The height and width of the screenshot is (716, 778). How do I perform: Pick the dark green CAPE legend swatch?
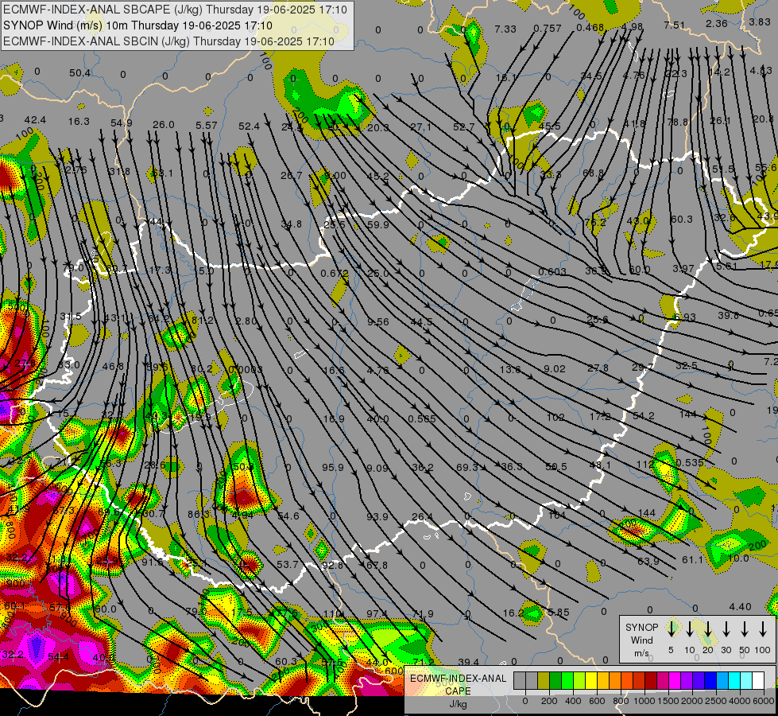pyautogui.click(x=555, y=680)
